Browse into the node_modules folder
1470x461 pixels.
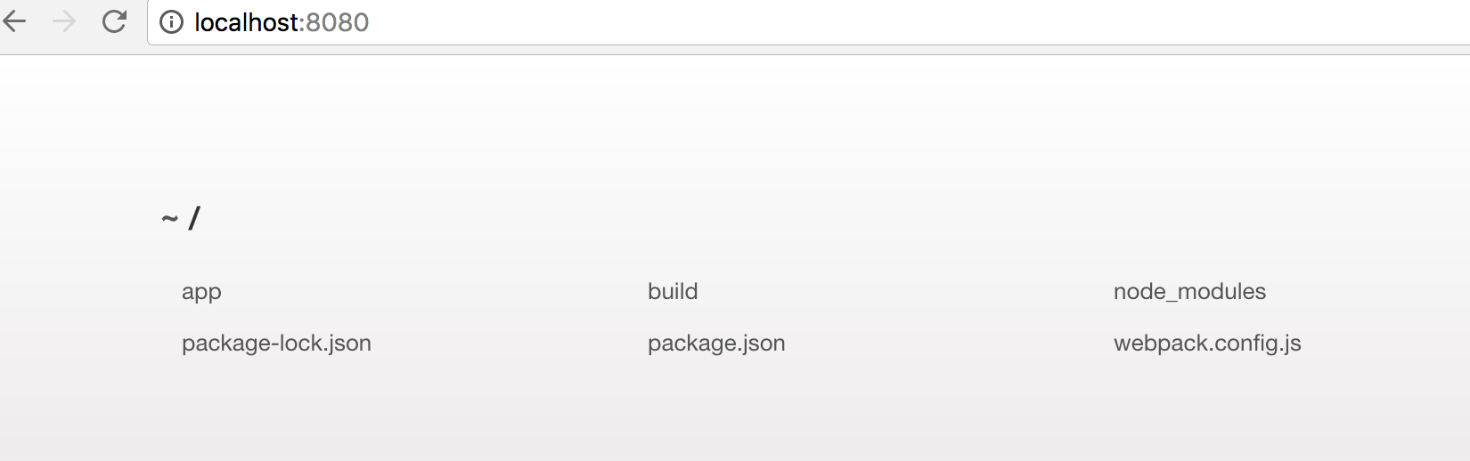tap(1189, 292)
